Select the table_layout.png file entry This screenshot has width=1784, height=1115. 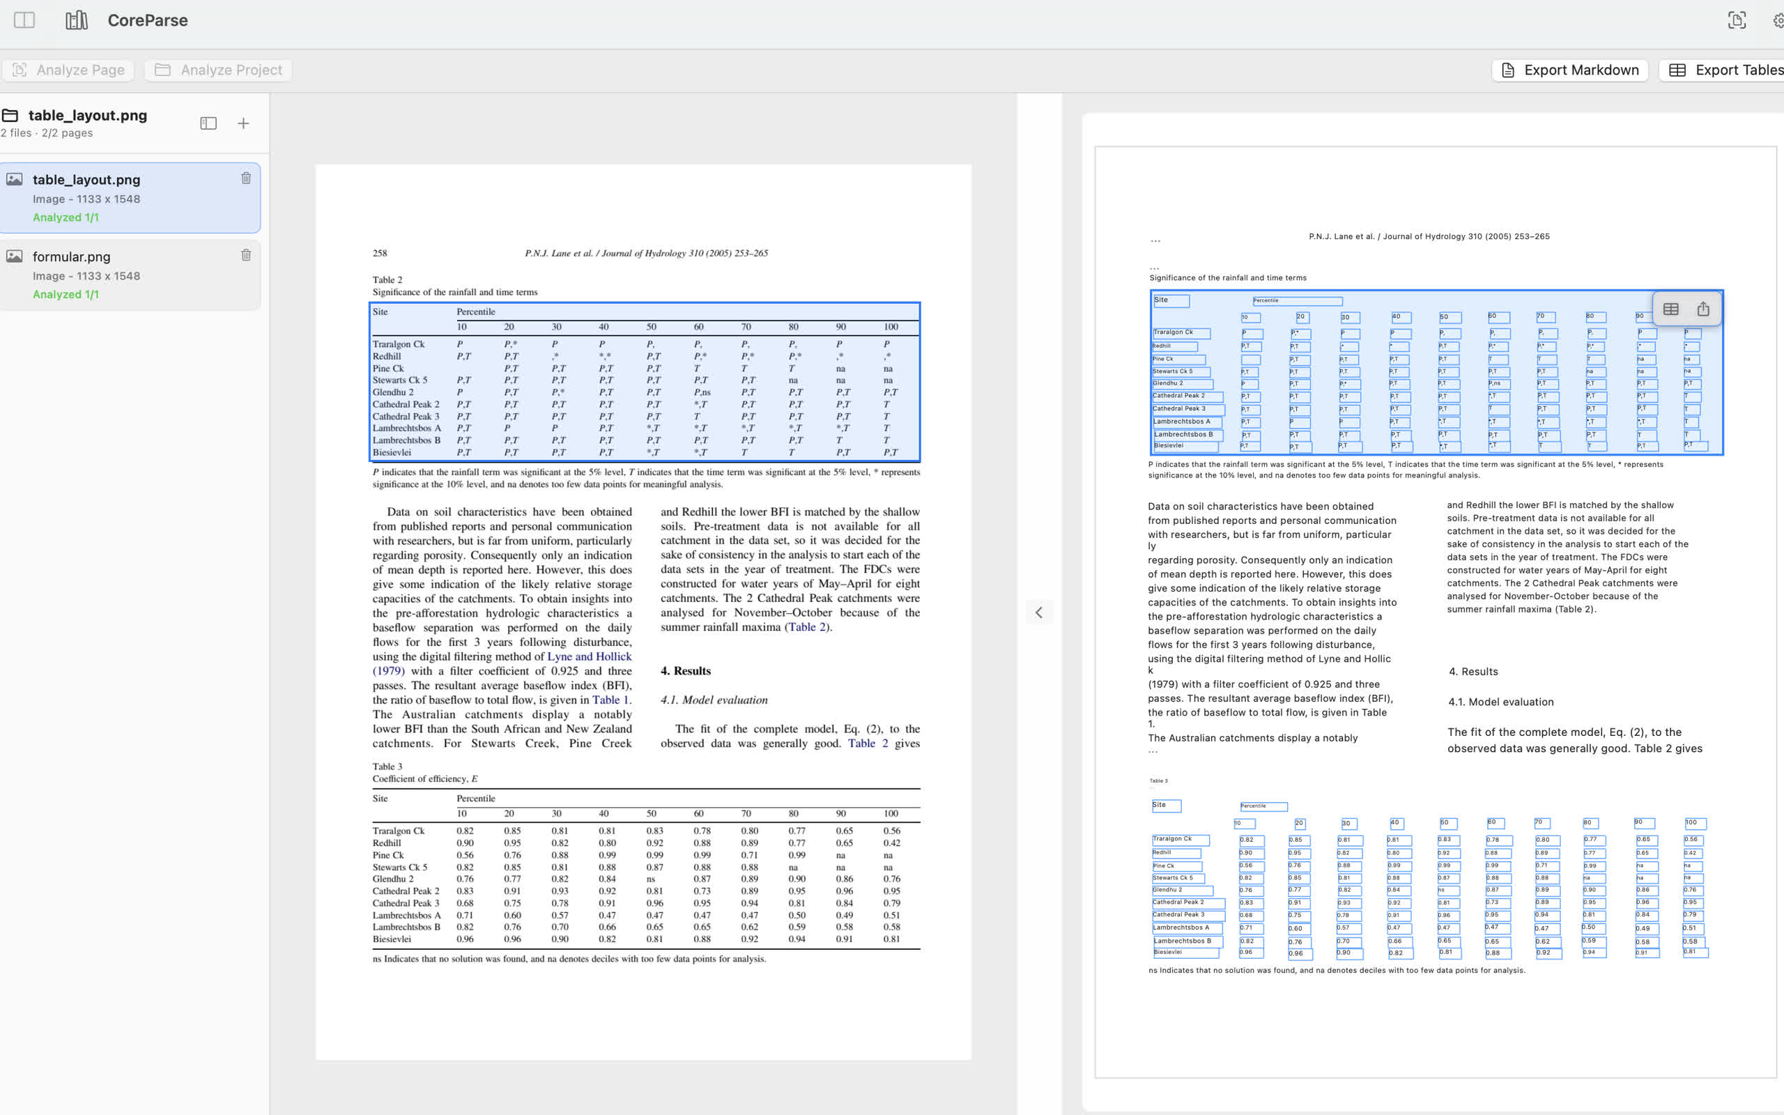(x=130, y=198)
